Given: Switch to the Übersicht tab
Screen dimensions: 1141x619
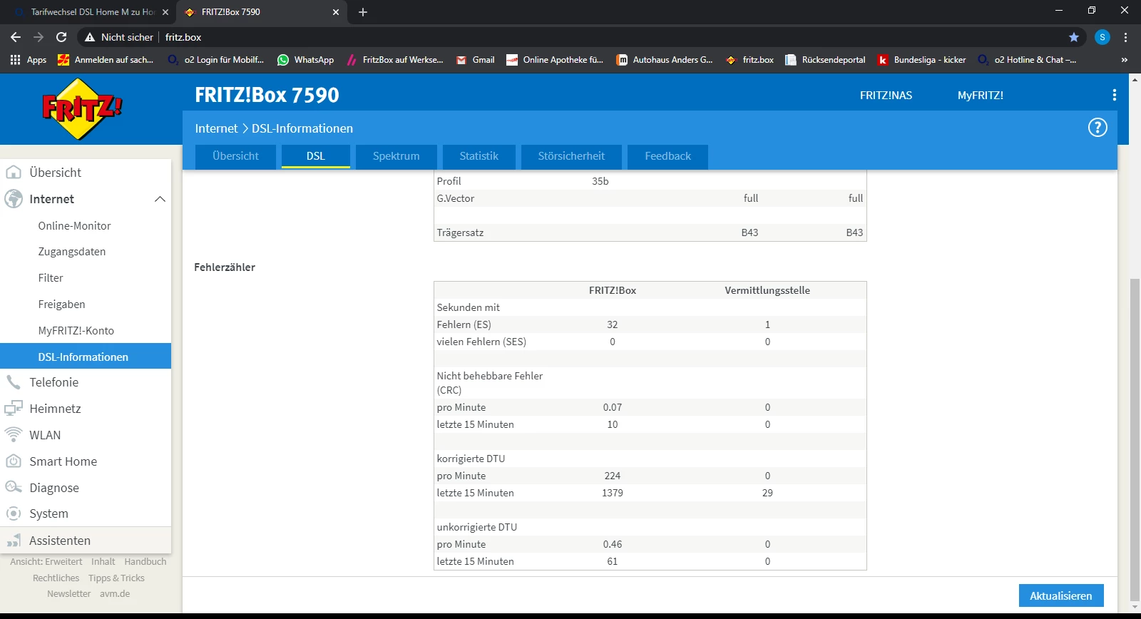Looking at the screenshot, I should (235, 156).
